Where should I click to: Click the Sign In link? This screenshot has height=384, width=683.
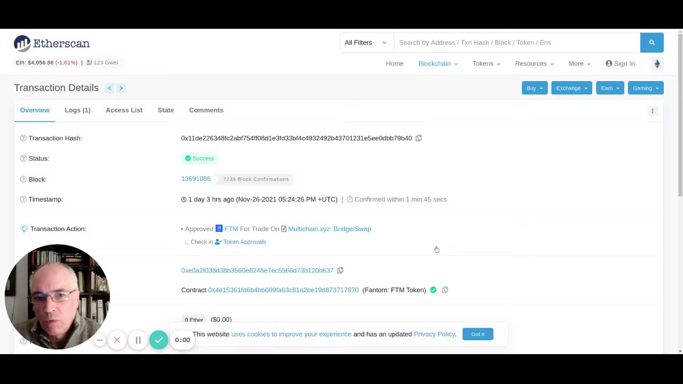pos(620,63)
